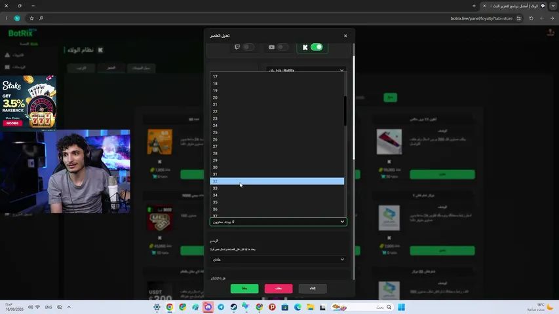Screen dimensions: 559x314
Task: Select 31 in the dropdown list
Action: coord(277,174)
